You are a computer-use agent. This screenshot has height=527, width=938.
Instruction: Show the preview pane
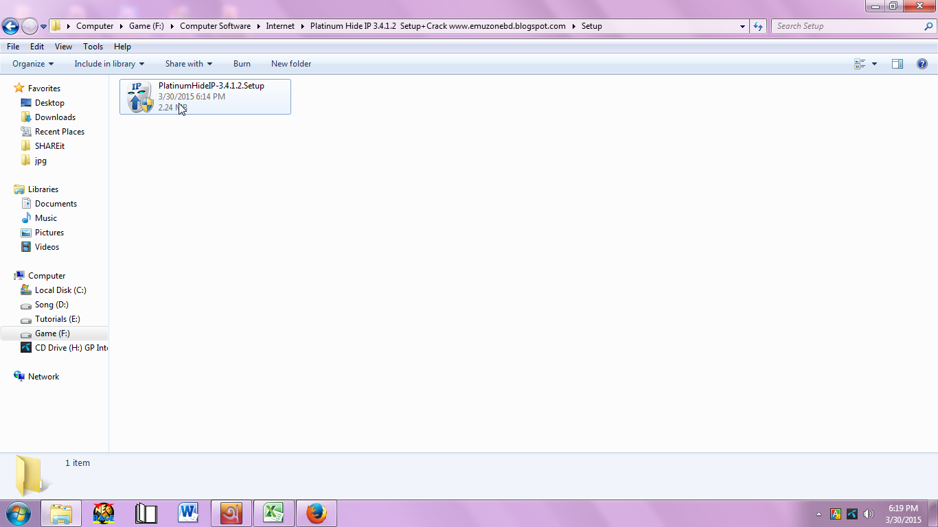[897, 64]
